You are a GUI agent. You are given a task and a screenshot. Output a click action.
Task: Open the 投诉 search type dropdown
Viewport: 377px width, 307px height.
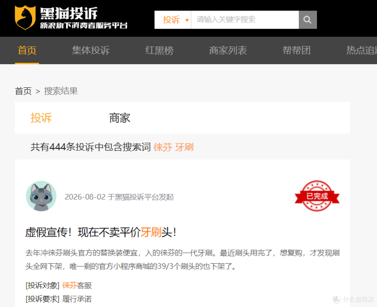point(173,20)
